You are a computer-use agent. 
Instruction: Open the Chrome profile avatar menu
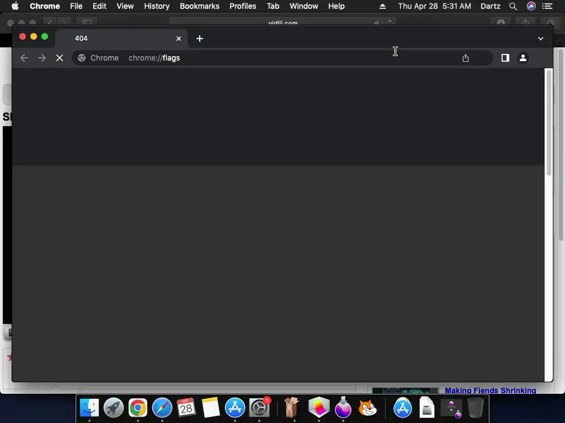click(x=523, y=57)
